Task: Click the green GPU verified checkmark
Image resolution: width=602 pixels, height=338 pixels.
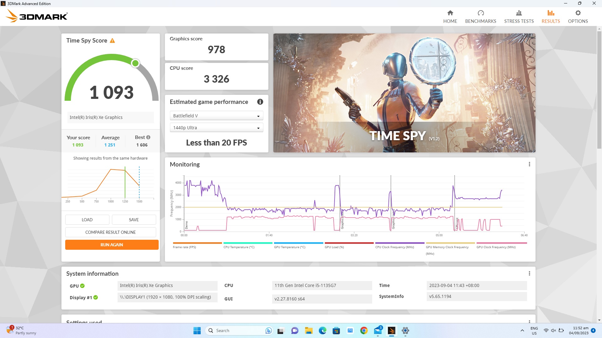Action: [x=82, y=286]
